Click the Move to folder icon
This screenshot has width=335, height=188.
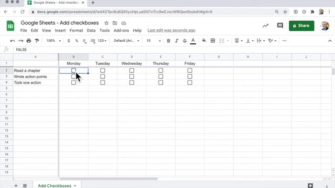pos(115,23)
